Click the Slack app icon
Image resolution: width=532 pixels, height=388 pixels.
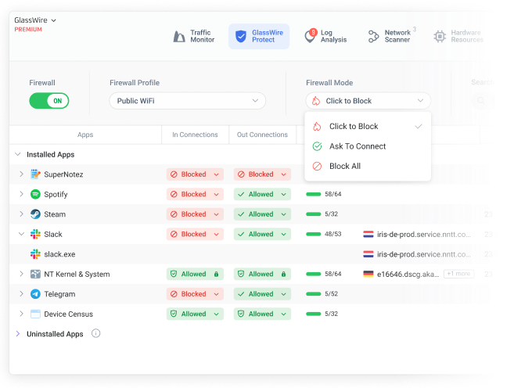coord(35,234)
